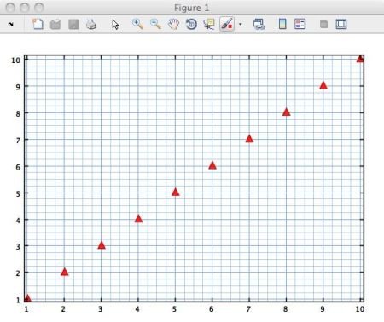Activate the Zoom In magnifier tool
This screenshot has height=322, width=384.
click(x=137, y=24)
